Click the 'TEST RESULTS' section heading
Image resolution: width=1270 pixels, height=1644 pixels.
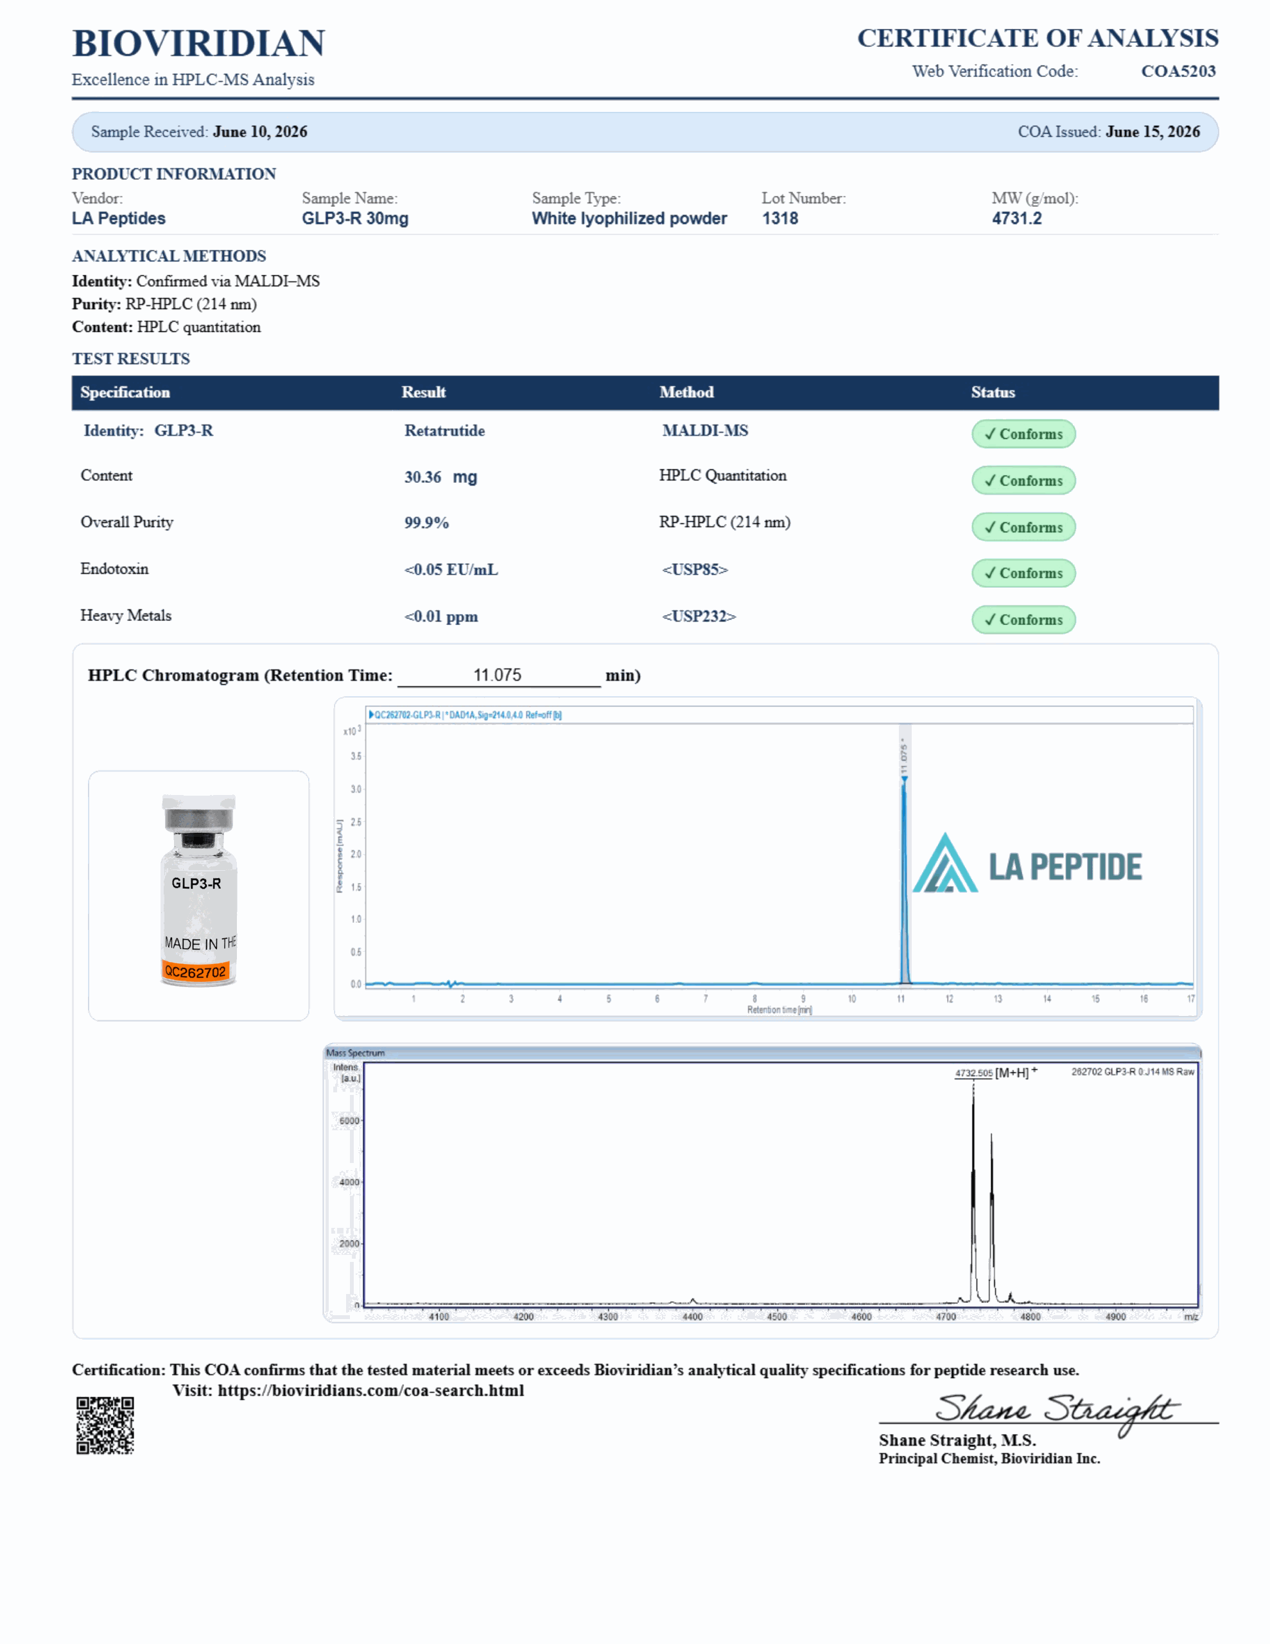[x=131, y=358]
